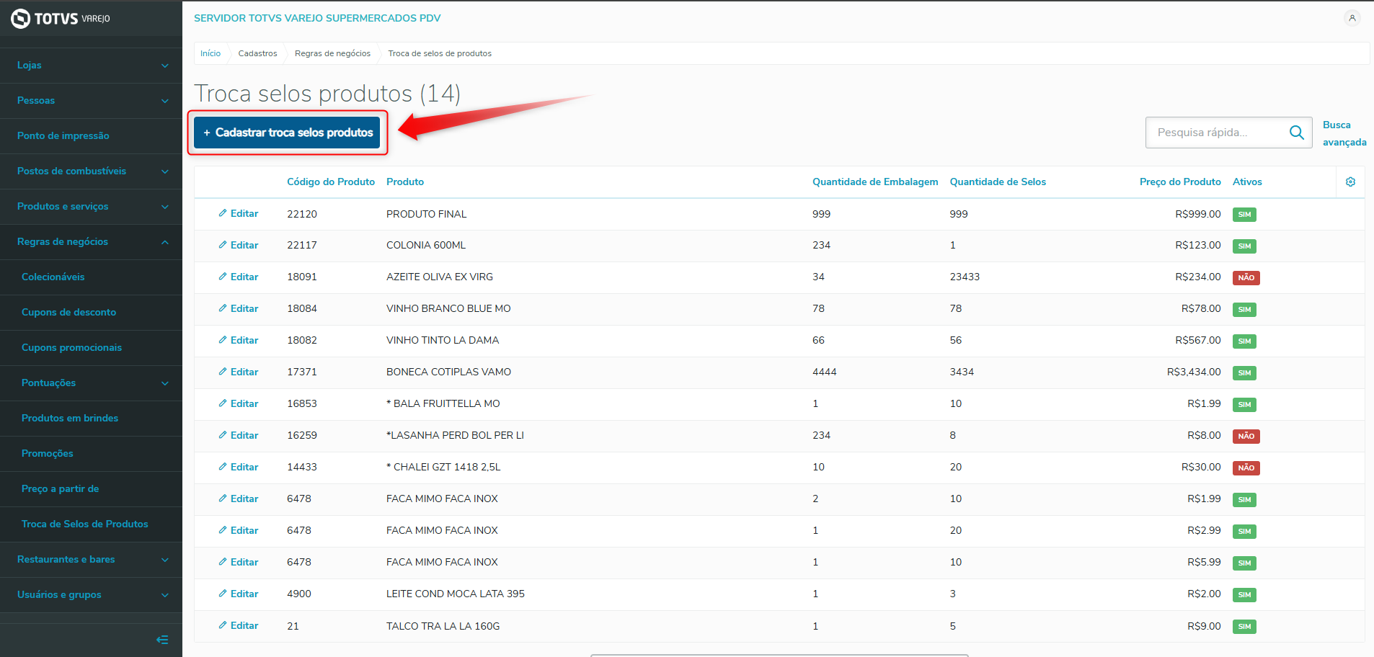Click the pencil icon for CHALEI GZT 1418 2,5L
Viewport: 1374px width, 657px height.
click(x=223, y=467)
